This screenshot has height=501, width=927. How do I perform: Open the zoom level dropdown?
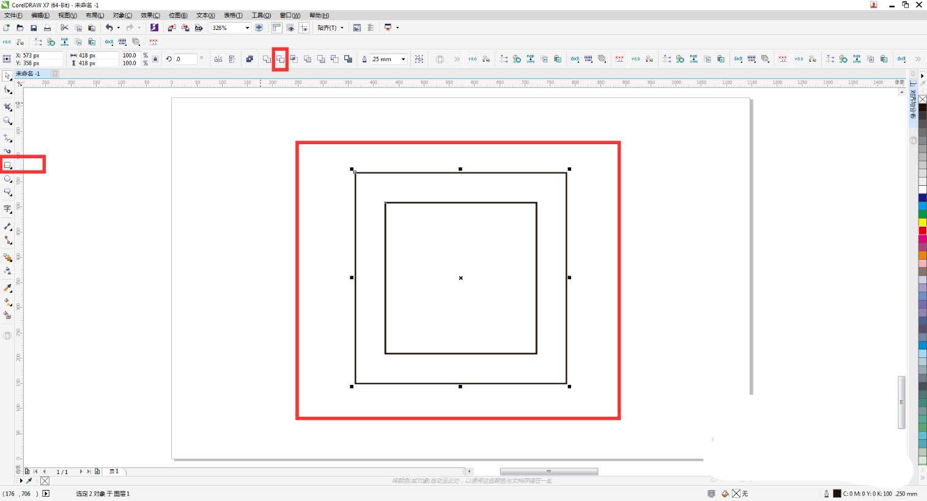(x=247, y=27)
